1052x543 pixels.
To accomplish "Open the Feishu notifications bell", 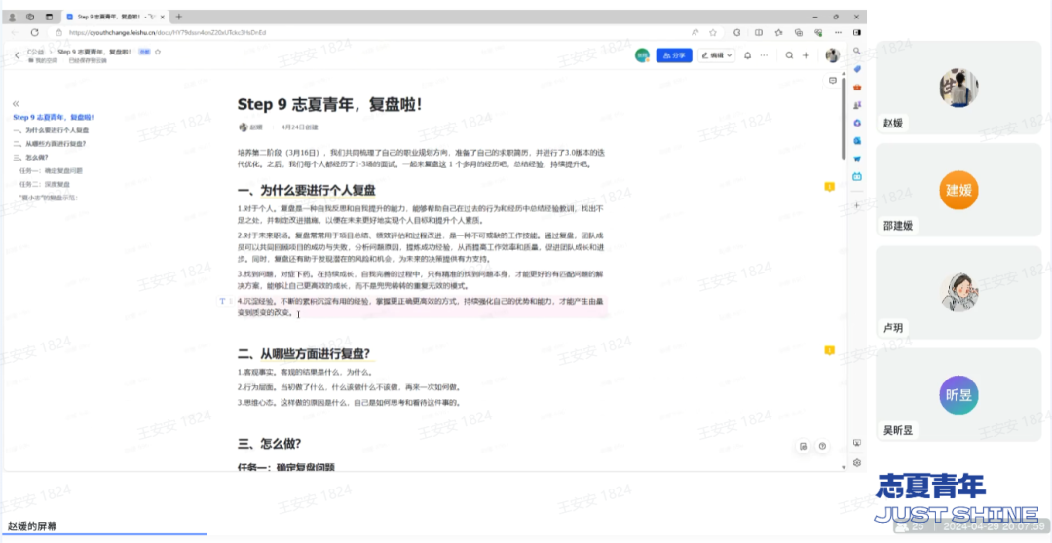I will [x=747, y=55].
